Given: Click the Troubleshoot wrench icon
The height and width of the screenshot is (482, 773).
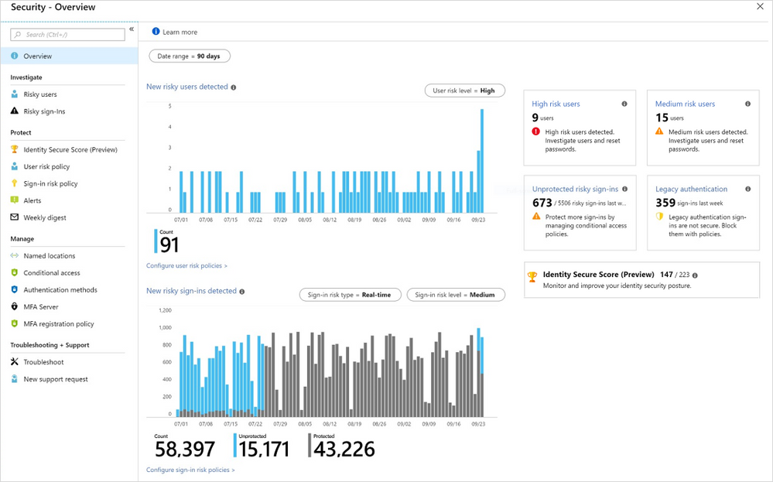Looking at the screenshot, I should coord(15,361).
